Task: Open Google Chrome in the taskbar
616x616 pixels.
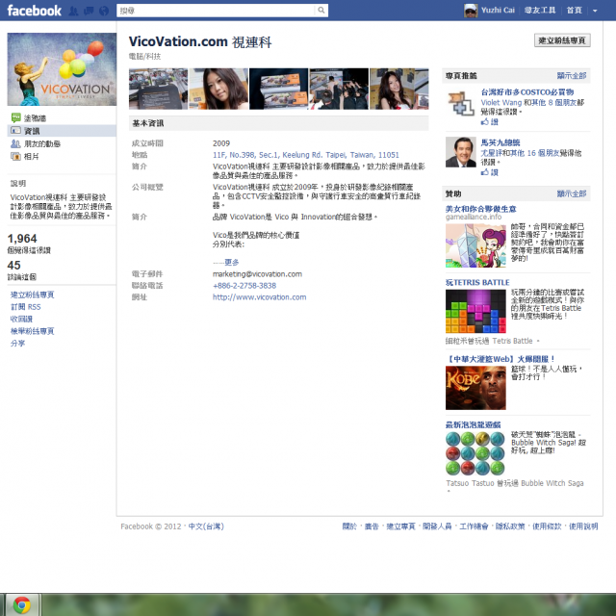Action: click(22, 605)
